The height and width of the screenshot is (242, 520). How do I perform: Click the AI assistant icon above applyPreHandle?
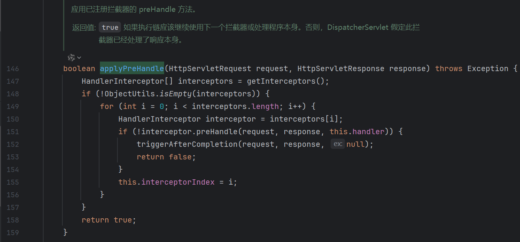[x=71, y=57]
